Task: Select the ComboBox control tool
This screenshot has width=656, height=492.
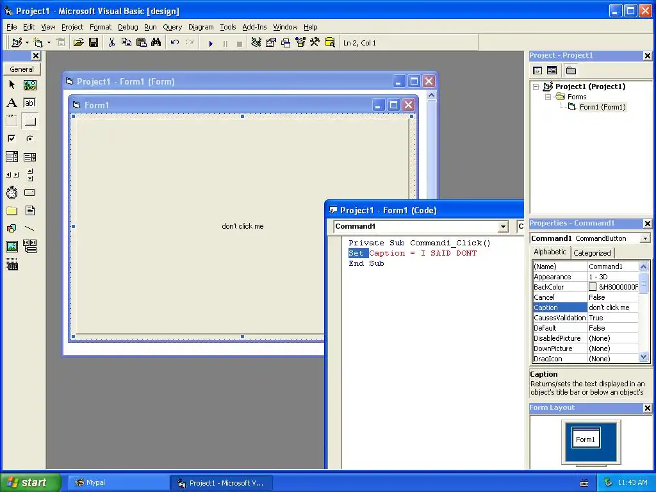Action: click(12, 157)
